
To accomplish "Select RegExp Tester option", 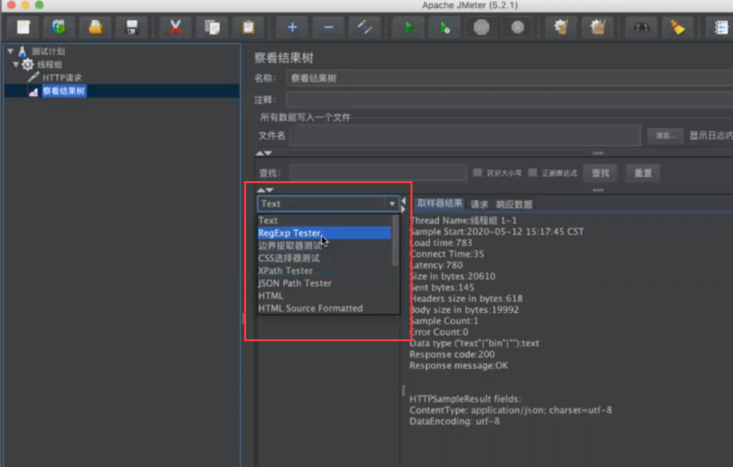I will point(325,232).
